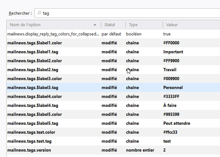Click the mailnews.tags.$label2.color entry
Image resolution: width=220 pixels, height=157 pixels.
coord(34,61)
